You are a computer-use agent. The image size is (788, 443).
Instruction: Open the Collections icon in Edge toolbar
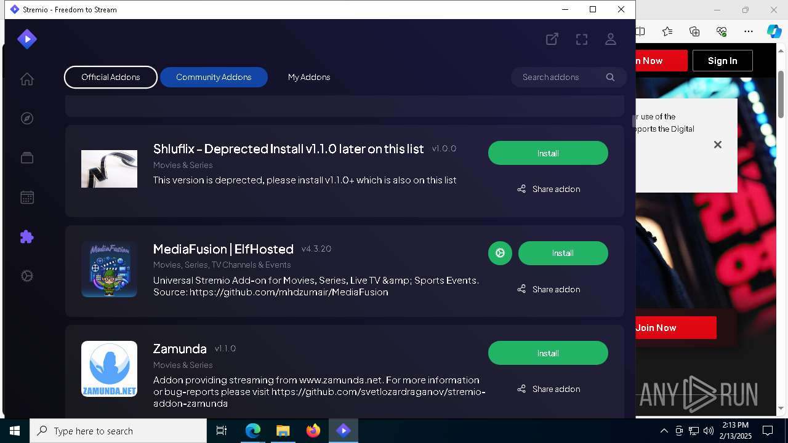[694, 31]
